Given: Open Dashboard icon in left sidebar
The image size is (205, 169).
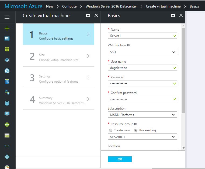Looking at the screenshot, I should [7, 38].
